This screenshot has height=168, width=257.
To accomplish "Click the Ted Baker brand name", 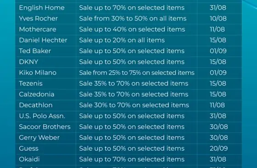I will pos(35,51).
